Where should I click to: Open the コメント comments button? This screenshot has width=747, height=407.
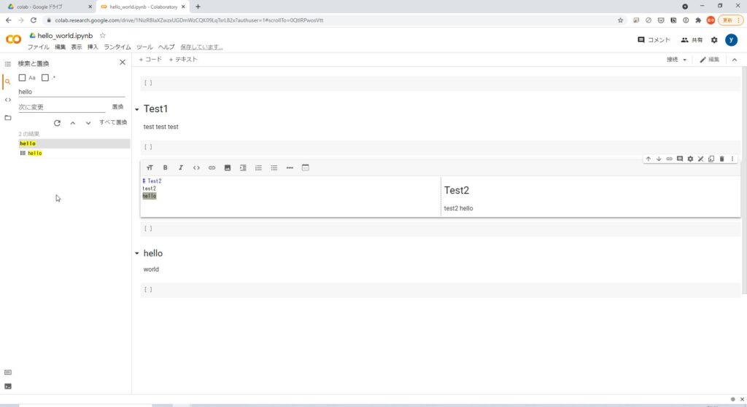(654, 40)
